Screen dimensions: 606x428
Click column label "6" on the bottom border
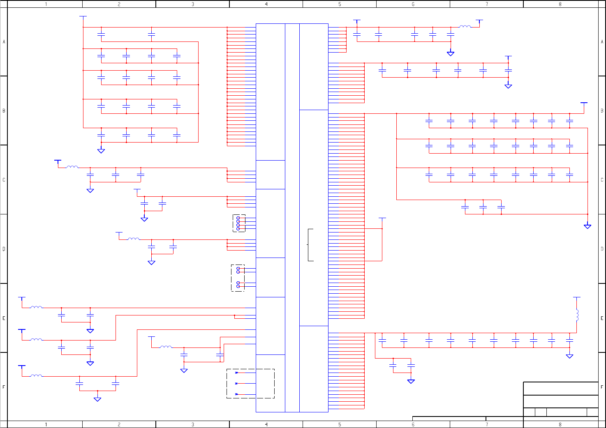pyautogui.click(x=413, y=424)
